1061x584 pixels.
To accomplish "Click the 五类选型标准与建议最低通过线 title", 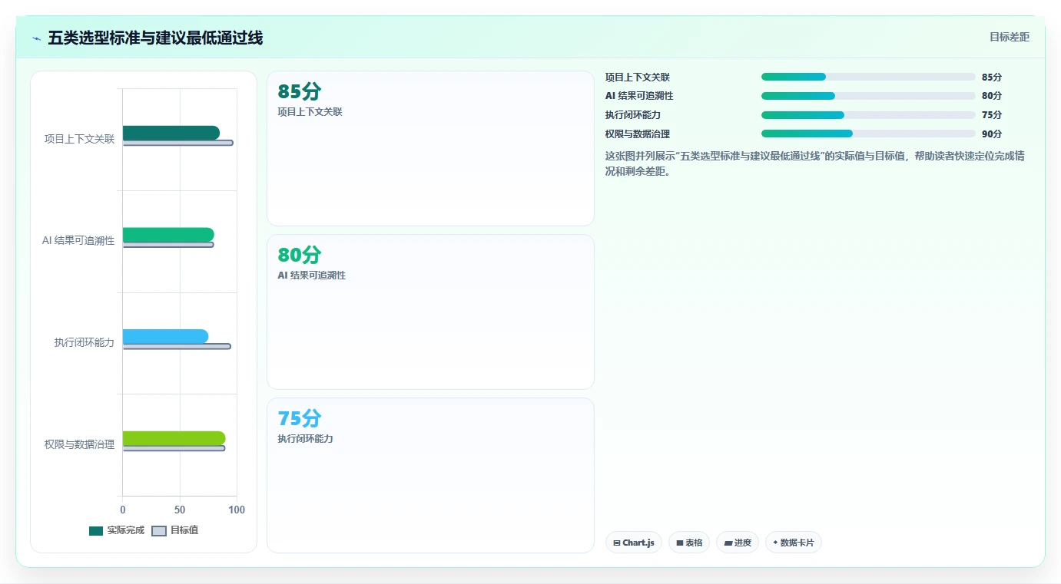I will [x=155, y=38].
